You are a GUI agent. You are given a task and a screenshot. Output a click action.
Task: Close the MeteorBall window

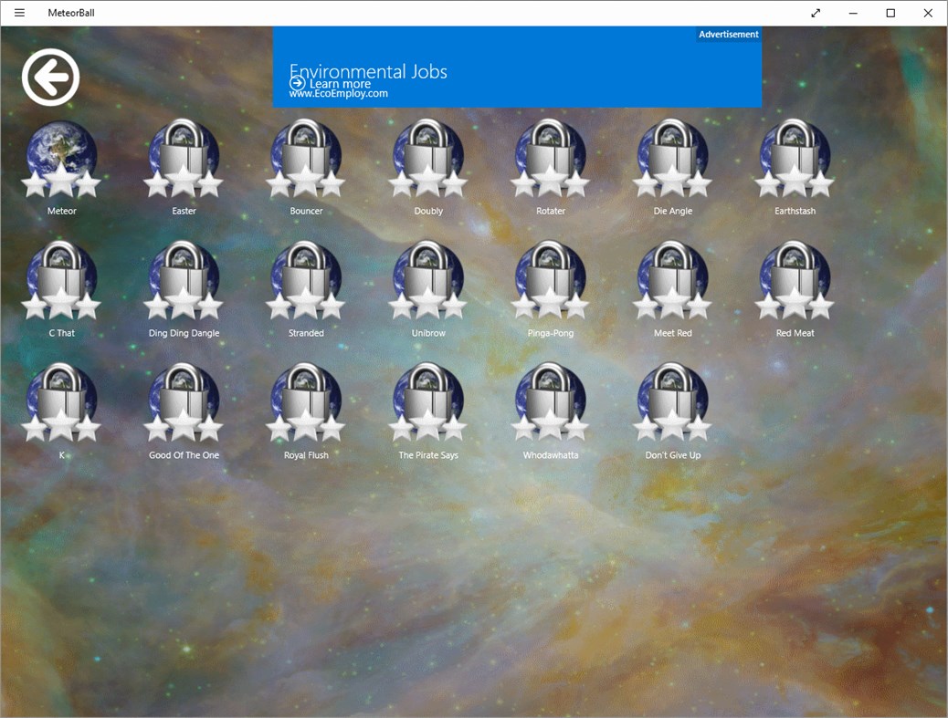click(x=928, y=13)
